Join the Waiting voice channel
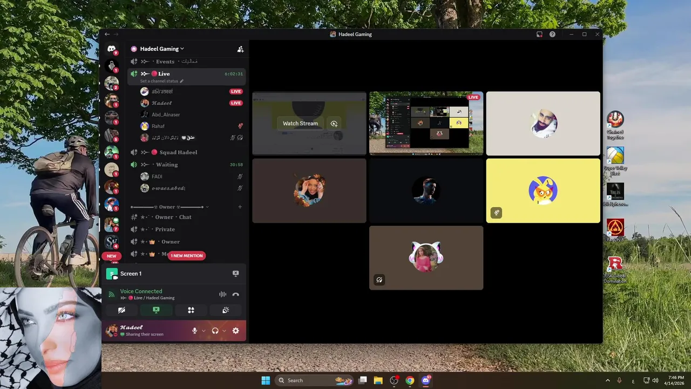Screen dimensions: 691x389 (x=186, y=164)
